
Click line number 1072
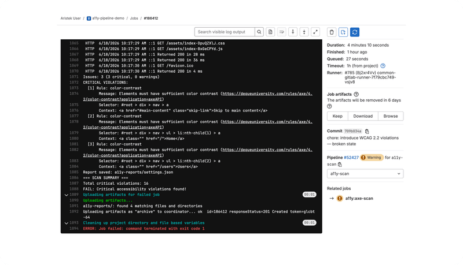click(x=74, y=83)
